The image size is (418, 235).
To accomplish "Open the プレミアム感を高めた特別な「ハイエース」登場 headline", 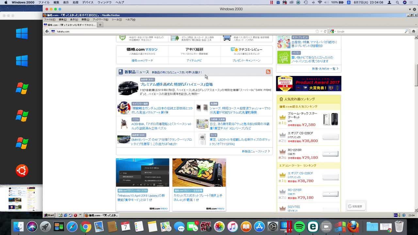I will click(176, 85).
